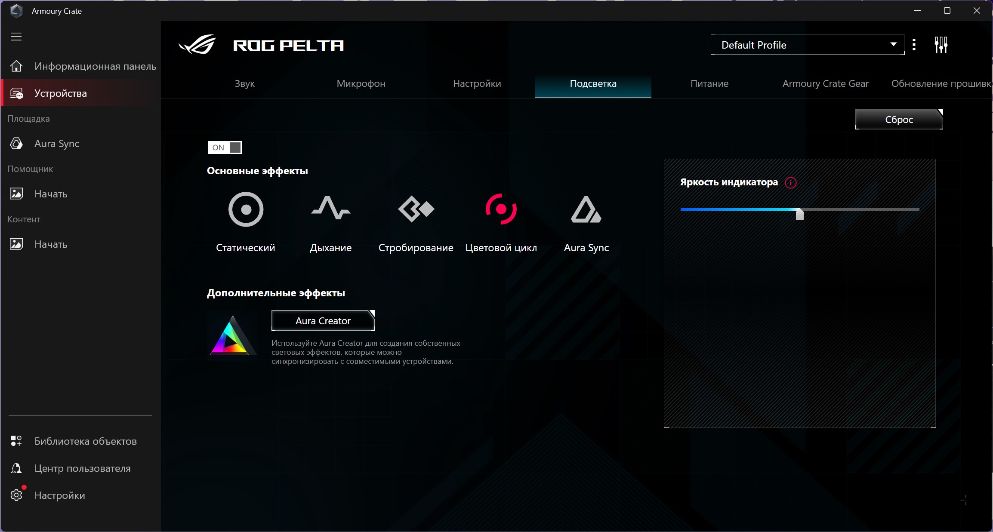
Task: Click the Статический effect label
Action: coord(246,248)
